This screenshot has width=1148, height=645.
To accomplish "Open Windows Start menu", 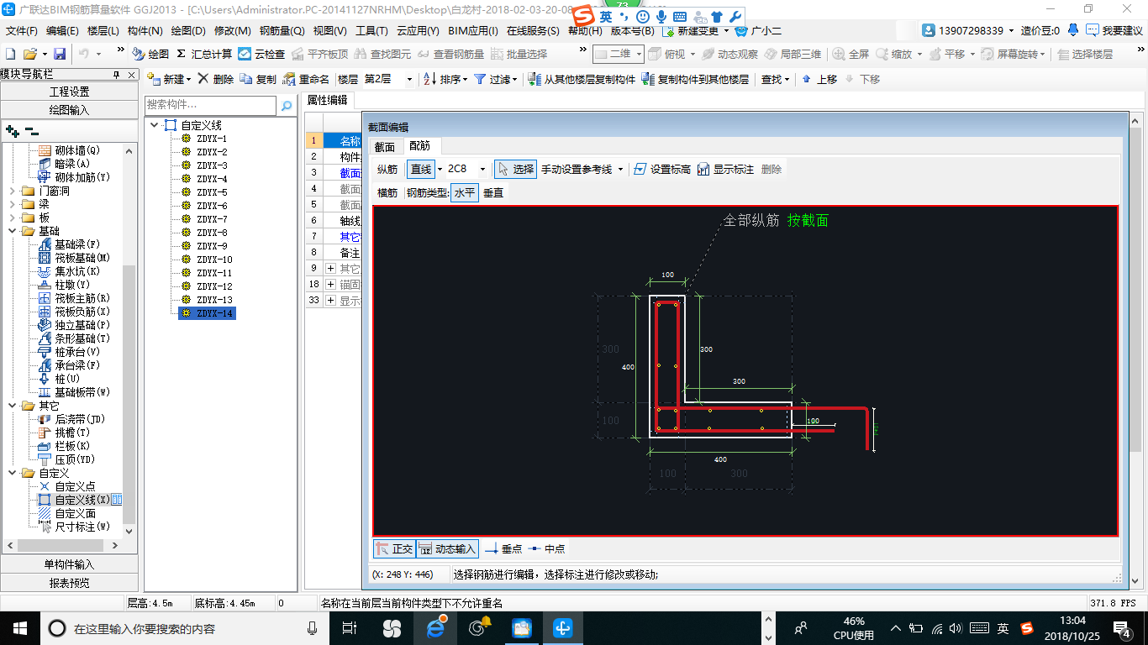I will pyautogui.click(x=19, y=628).
